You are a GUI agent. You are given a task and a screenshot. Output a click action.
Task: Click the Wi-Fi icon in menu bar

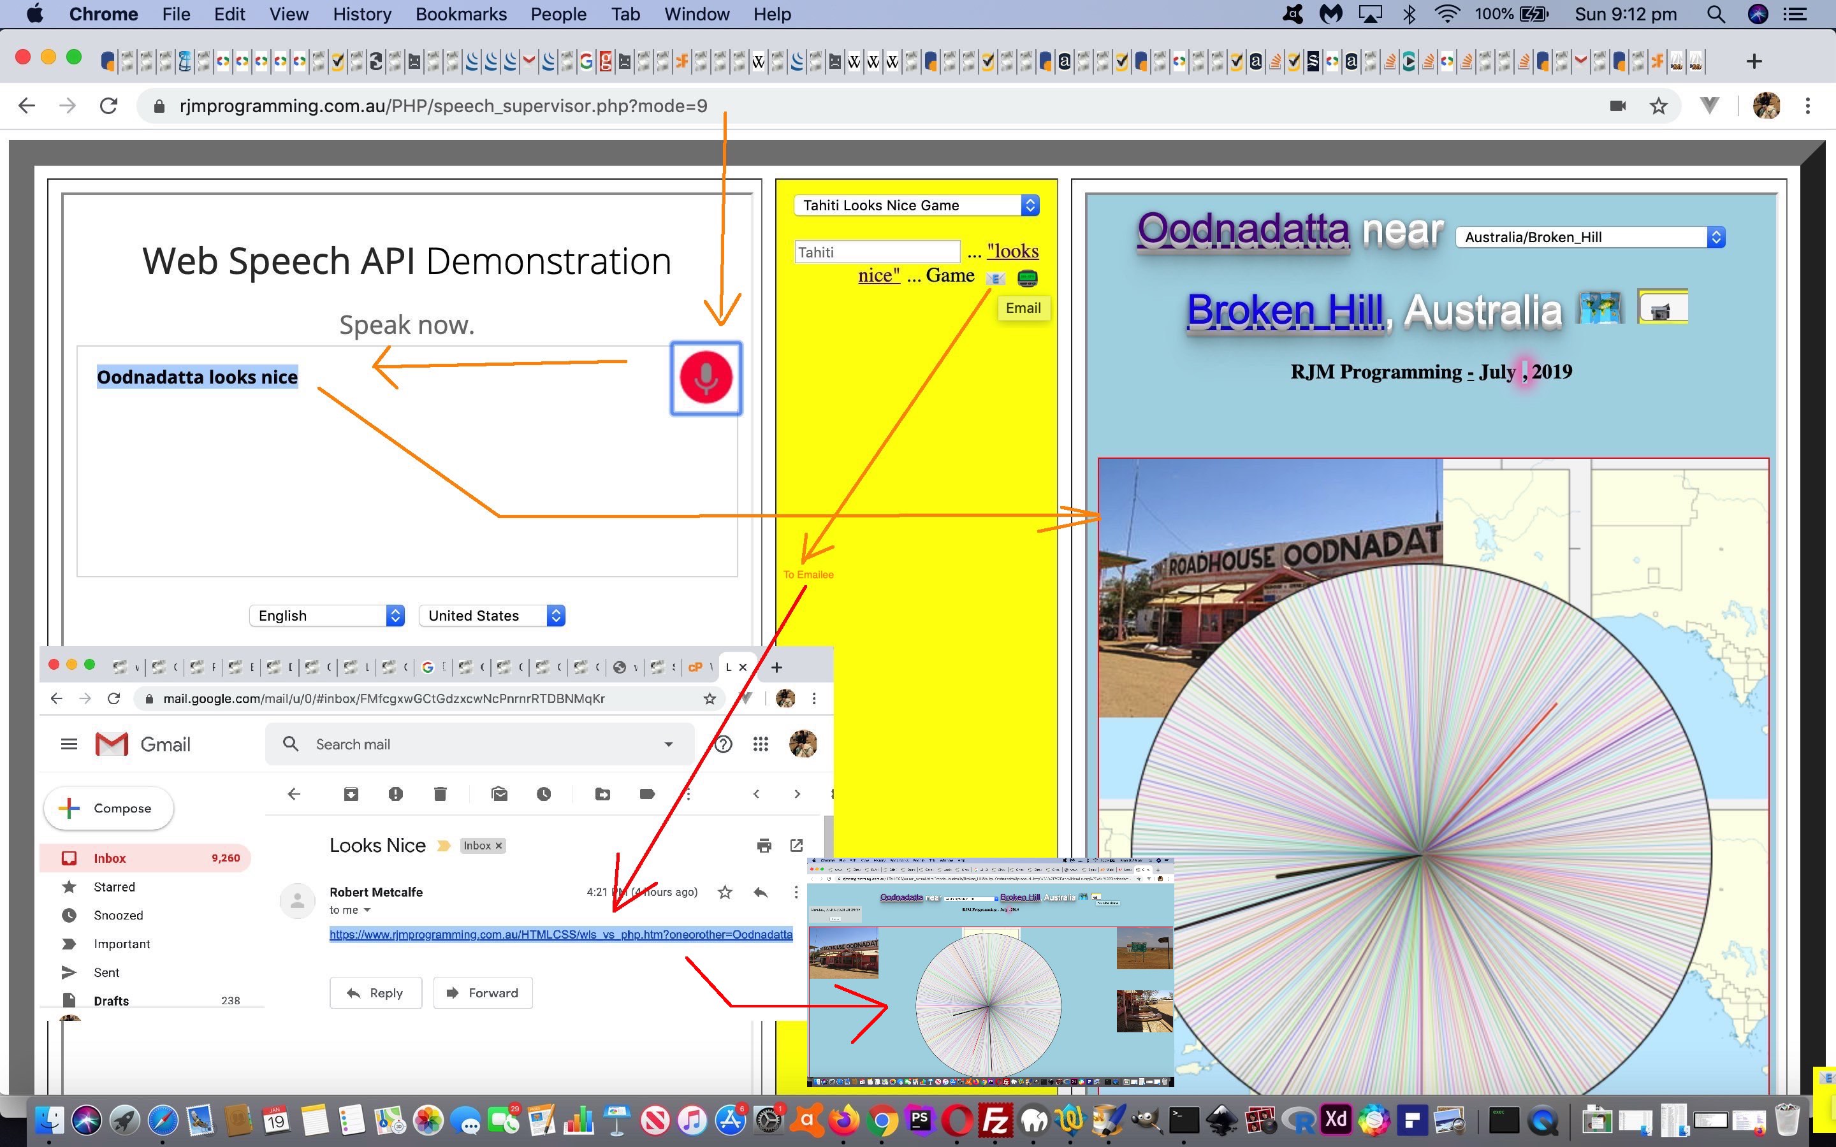pos(1443,15)
